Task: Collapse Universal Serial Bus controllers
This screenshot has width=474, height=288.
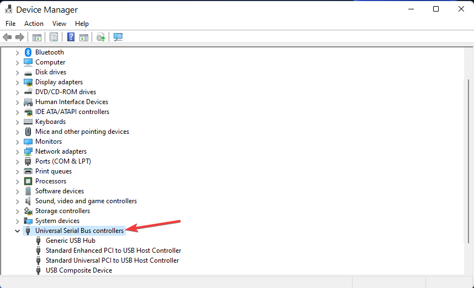Action: [17, 231]
